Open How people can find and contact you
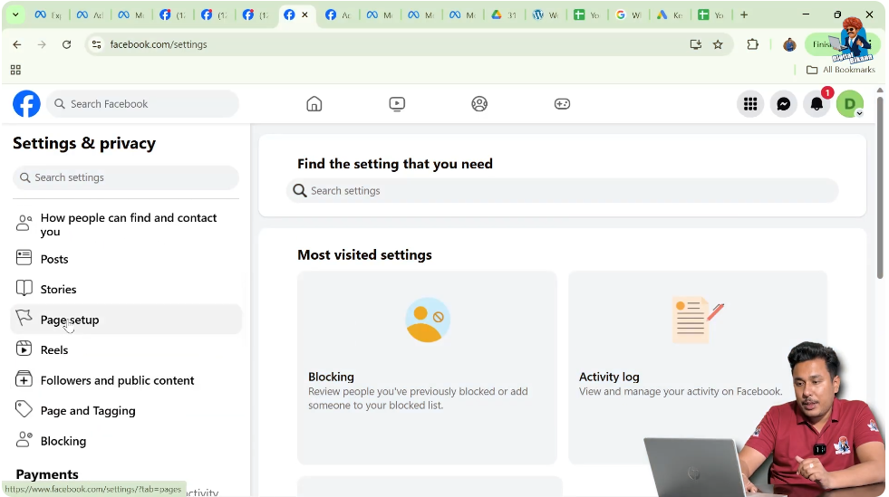Image resolution: width=889 pixels, height=497 pixels. click(126, 225)
